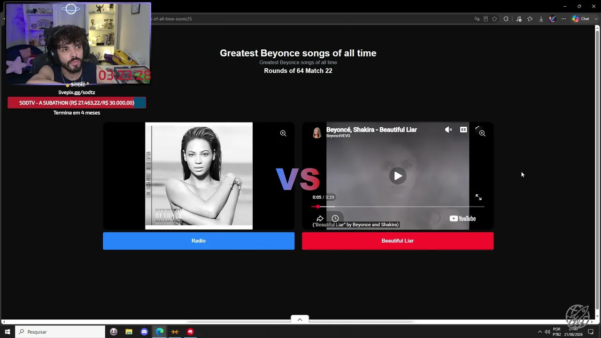The image size is (601, 338).
Task: Open the media playback control icon in toolbar
Action: coord(519,19)
